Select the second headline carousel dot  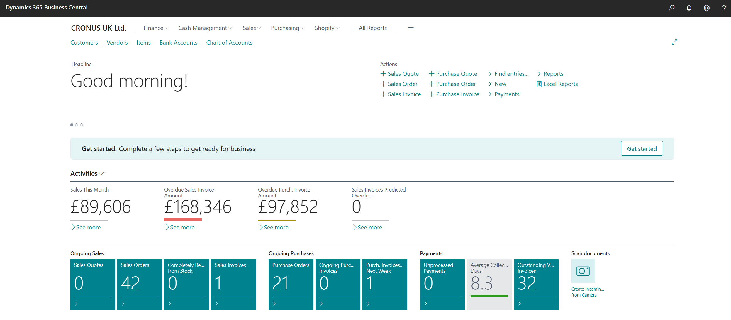[77, 125]
